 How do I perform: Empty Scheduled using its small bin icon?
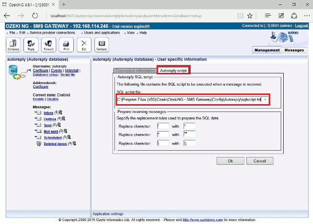[x=69, y=137]
